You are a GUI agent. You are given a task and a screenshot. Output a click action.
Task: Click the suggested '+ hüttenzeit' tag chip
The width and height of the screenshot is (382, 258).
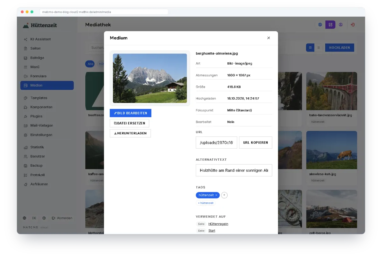206,203
